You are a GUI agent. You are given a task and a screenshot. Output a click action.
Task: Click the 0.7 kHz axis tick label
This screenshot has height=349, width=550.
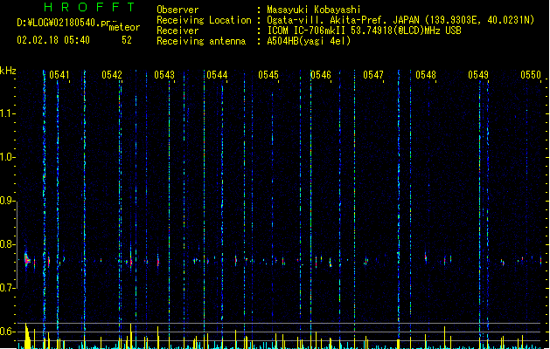tap(6, 288)
